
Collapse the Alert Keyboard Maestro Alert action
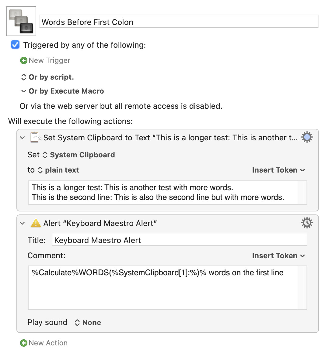[x=22, y=223]
